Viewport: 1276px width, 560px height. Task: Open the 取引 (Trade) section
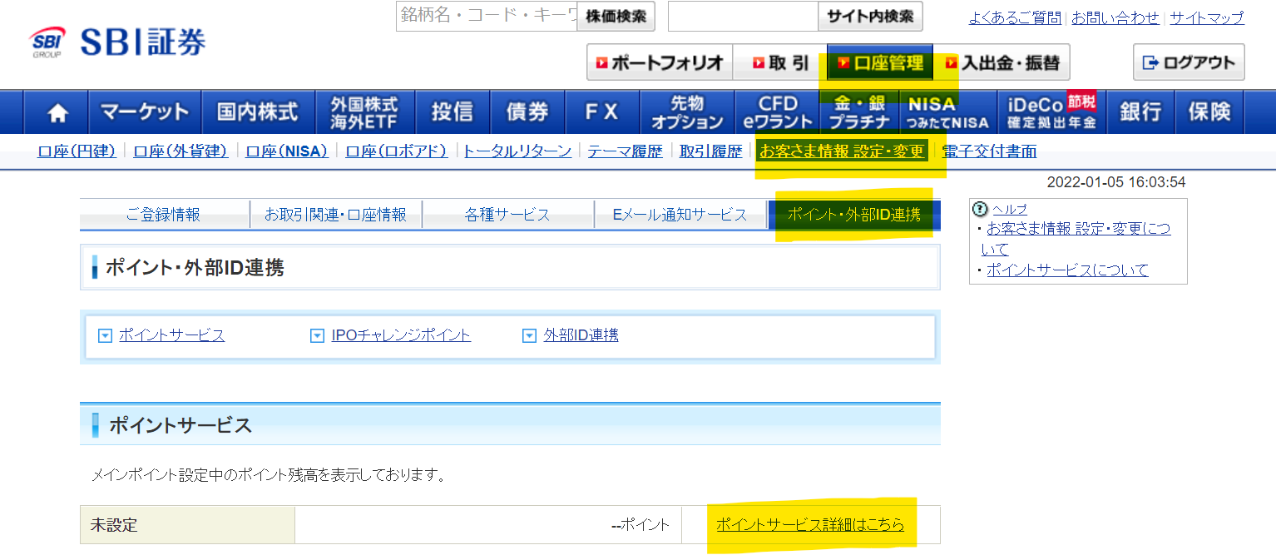coord(777,62)
